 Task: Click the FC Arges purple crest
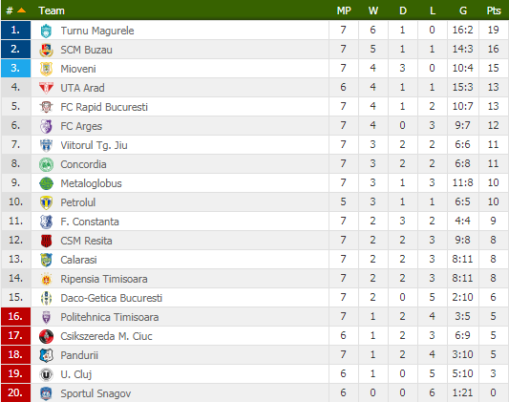[46, 126]
